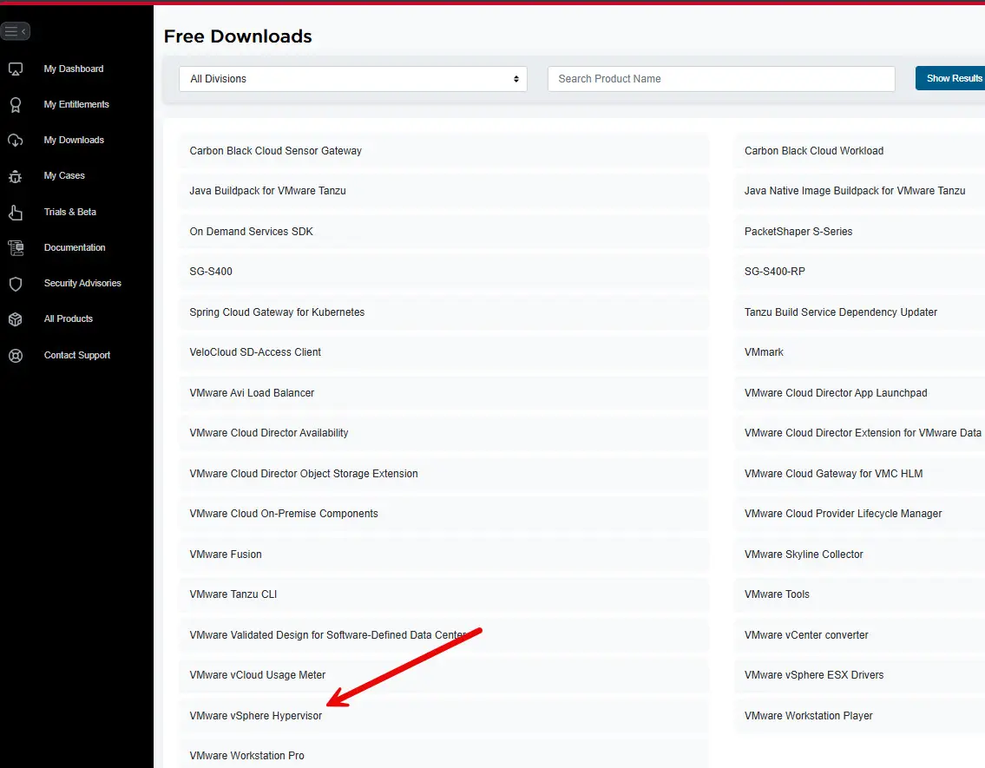This screenshot has height=768, width=985.
Task: Click the My Downloads cloud icon
Action: [x=16, y=140]
